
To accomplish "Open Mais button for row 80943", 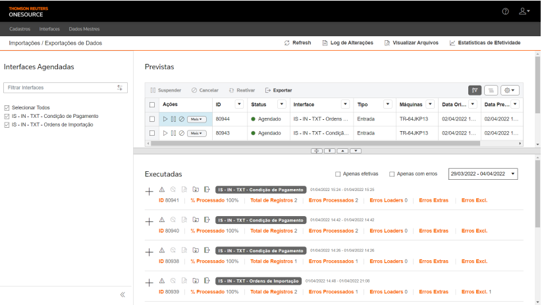I will click(197, 134).
